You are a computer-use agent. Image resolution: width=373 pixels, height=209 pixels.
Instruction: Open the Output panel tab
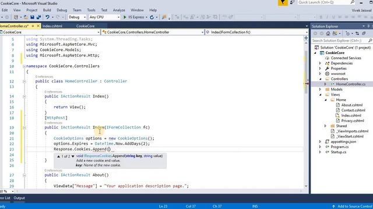pos(19,198)
